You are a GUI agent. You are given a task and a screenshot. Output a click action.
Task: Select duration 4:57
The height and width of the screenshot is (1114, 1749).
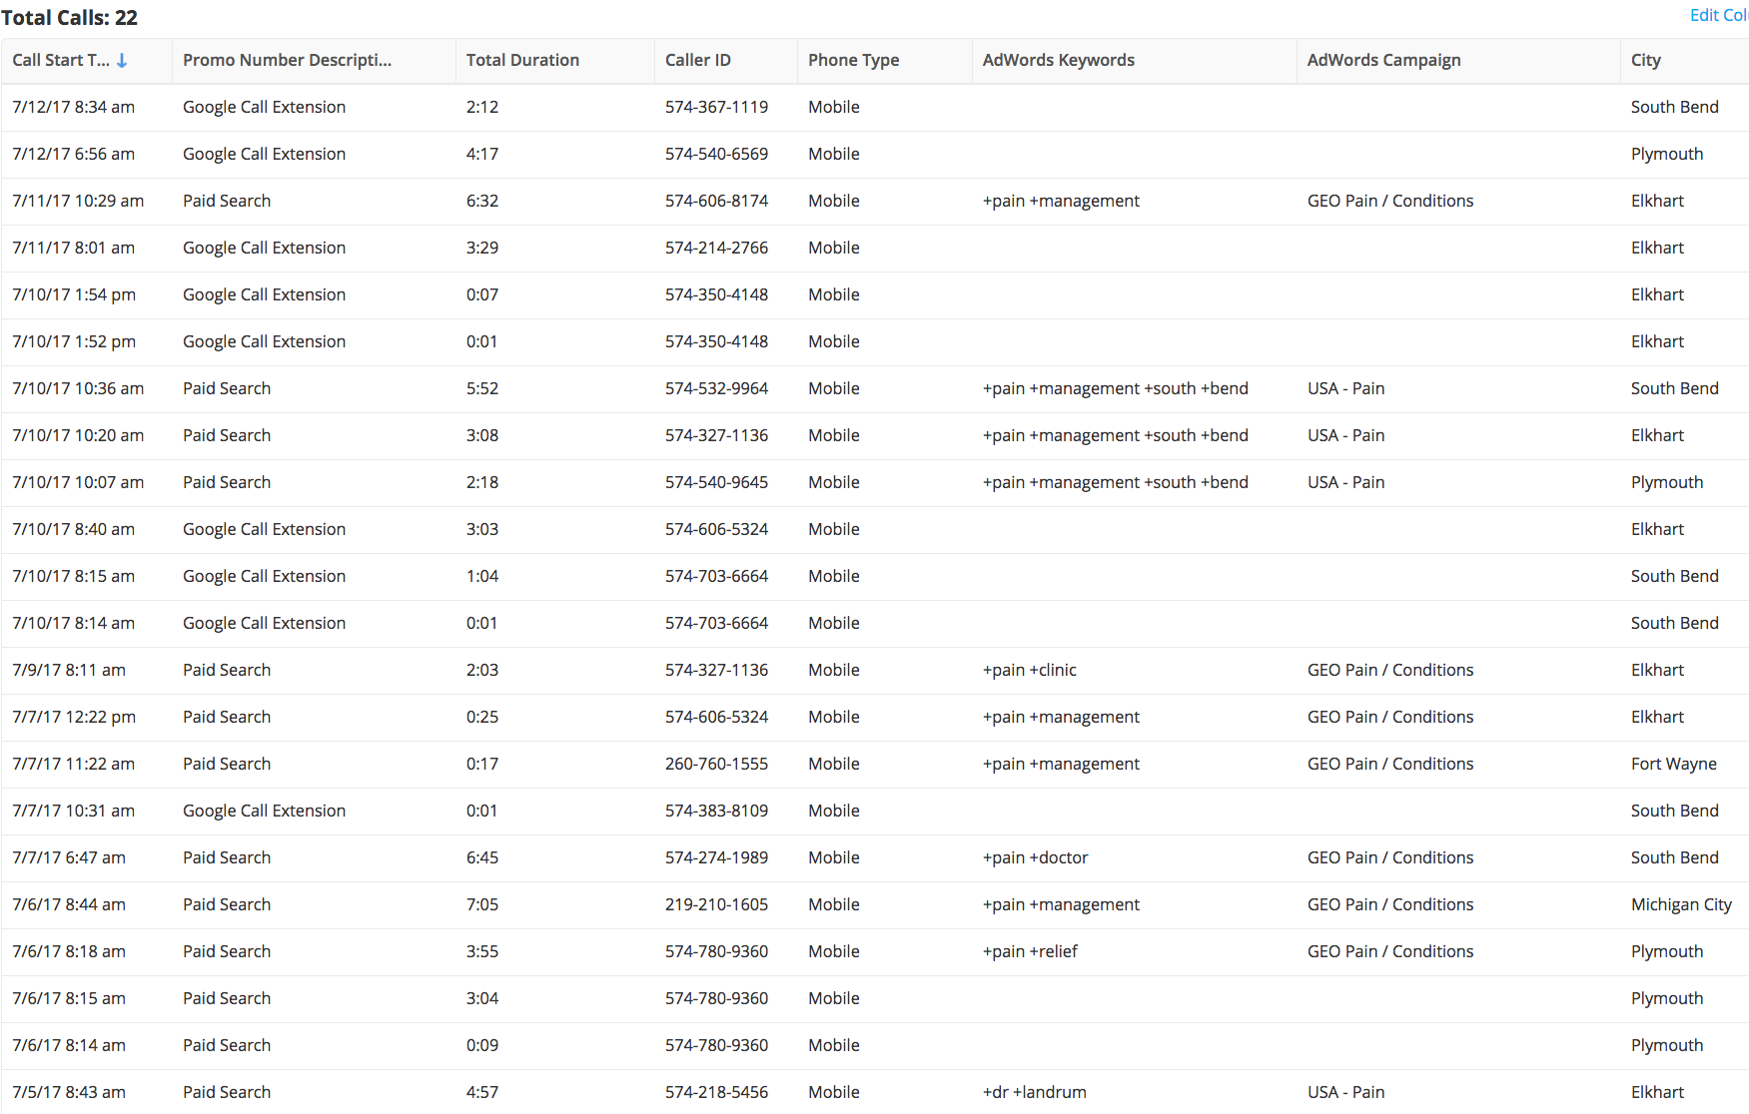coord(482,1092)
